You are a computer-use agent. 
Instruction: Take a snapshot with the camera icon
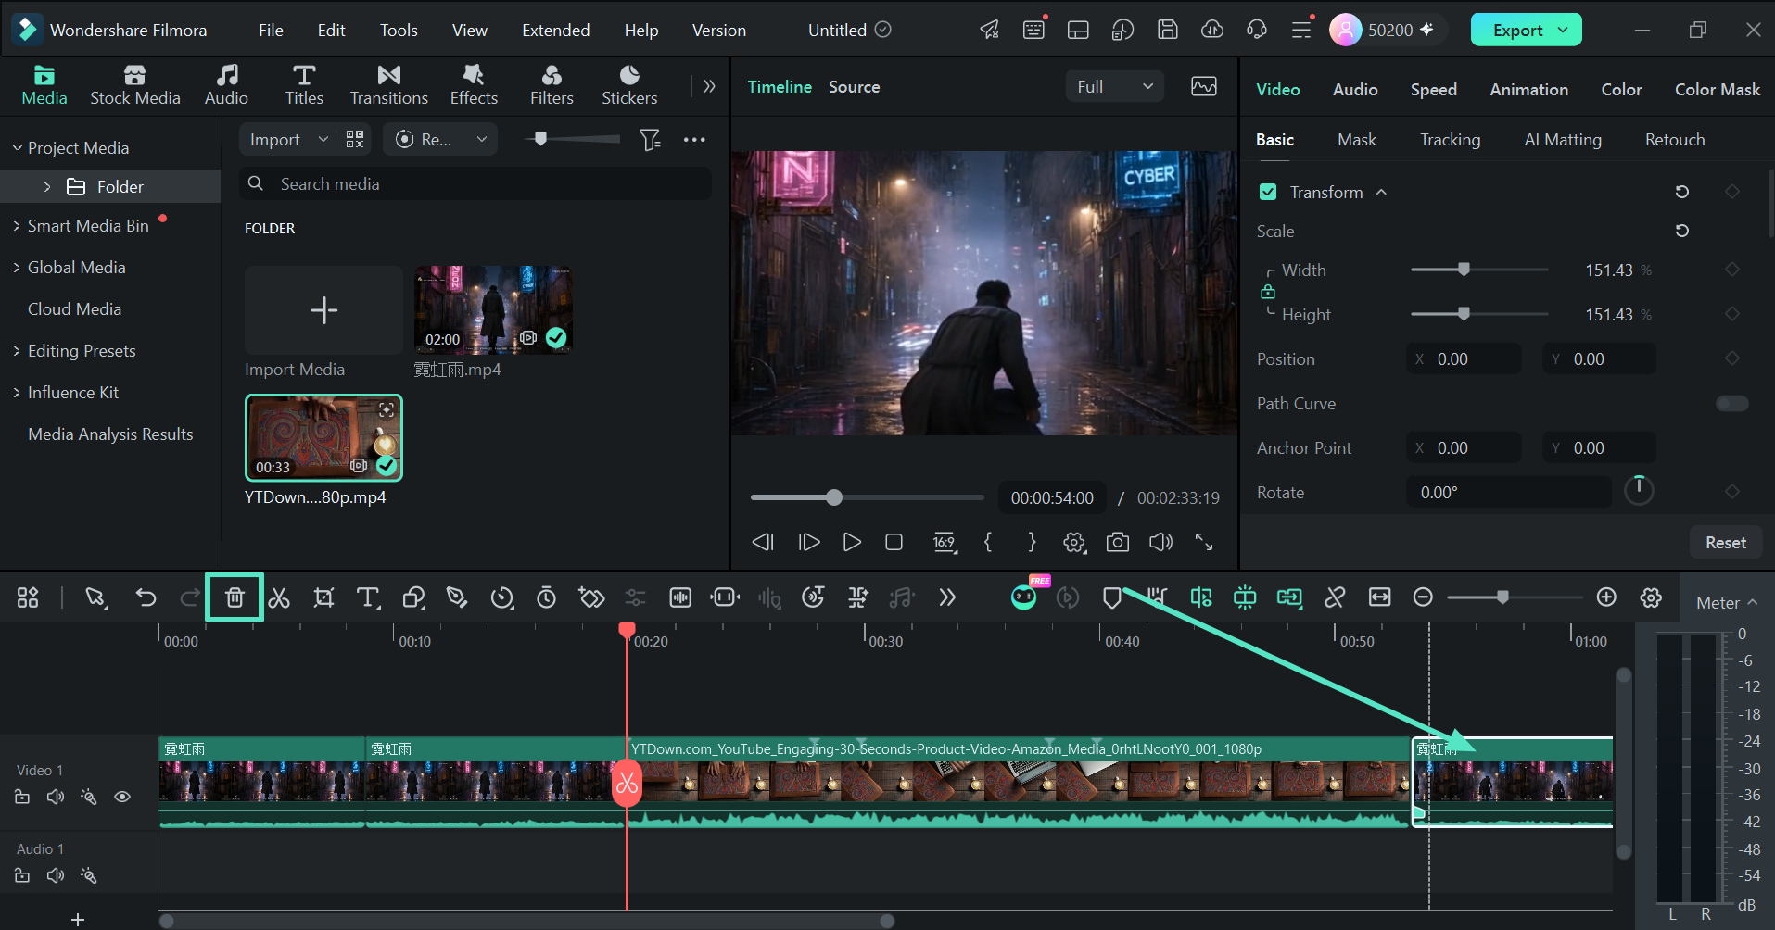[x=1118, y=542]
